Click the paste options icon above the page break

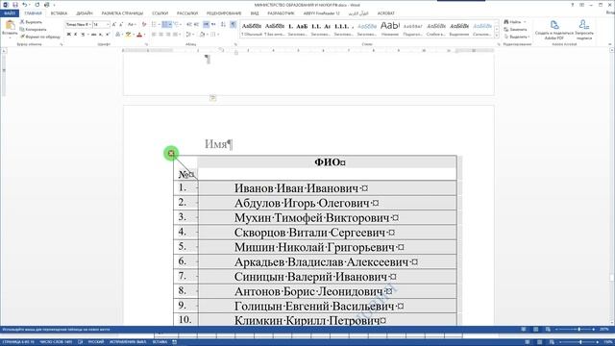coord(213,98)
